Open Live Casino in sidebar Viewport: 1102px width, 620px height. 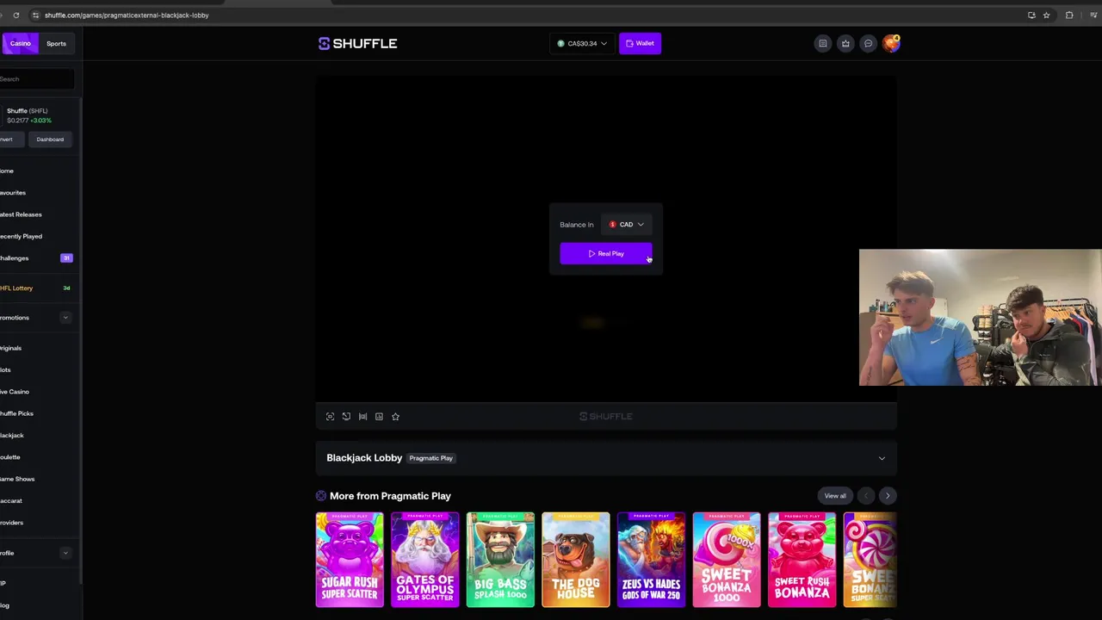coord(15,392)
